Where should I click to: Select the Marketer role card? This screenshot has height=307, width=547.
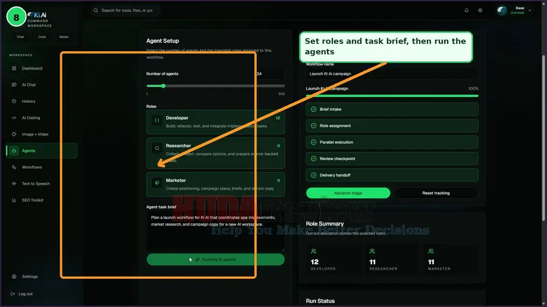(216, 184)
